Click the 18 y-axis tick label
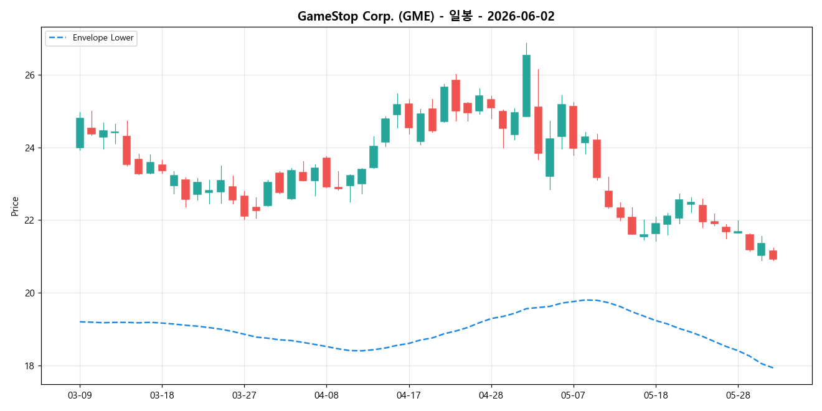 (31, 366)
